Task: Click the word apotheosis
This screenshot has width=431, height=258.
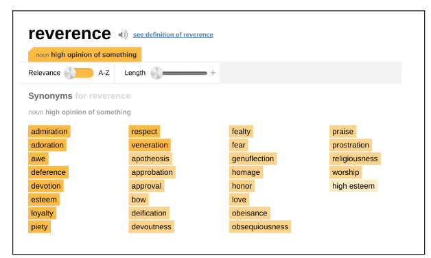Action: 150,159
